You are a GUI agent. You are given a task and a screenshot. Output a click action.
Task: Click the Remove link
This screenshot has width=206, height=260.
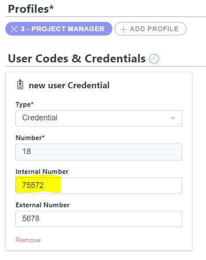pos(28,240)
